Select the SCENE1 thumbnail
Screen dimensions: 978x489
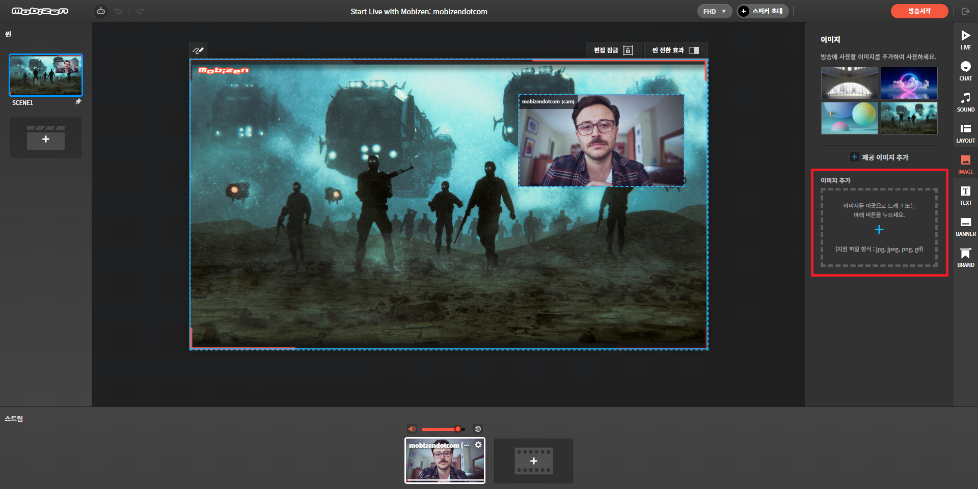click(46, 75)
